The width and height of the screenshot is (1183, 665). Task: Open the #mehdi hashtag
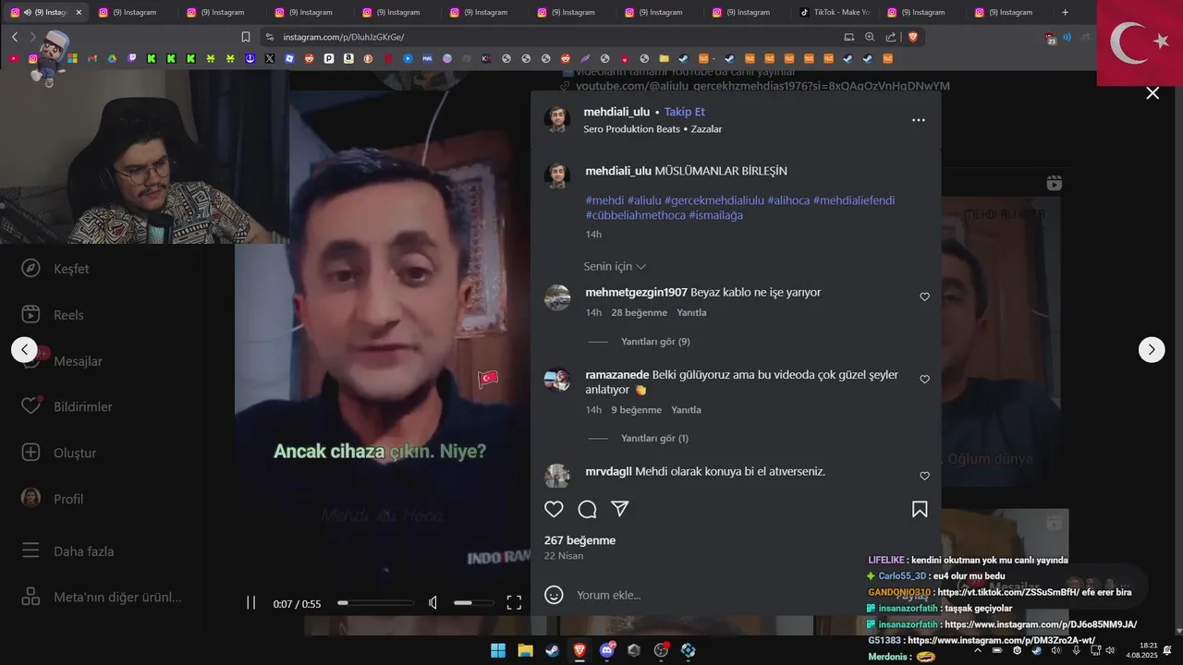pyautogui.click(x=604, y=200)
